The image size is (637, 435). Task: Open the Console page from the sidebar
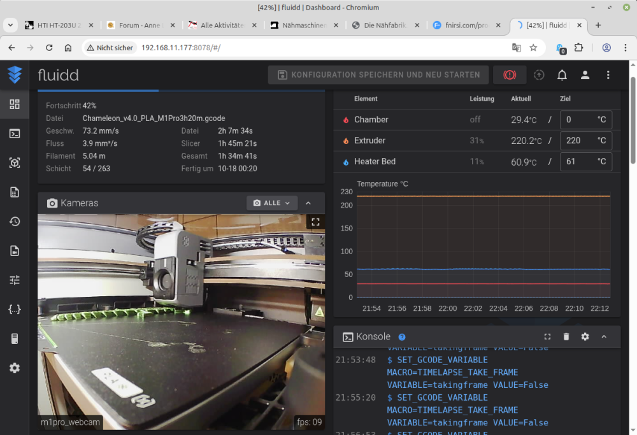tap(14, 134)
